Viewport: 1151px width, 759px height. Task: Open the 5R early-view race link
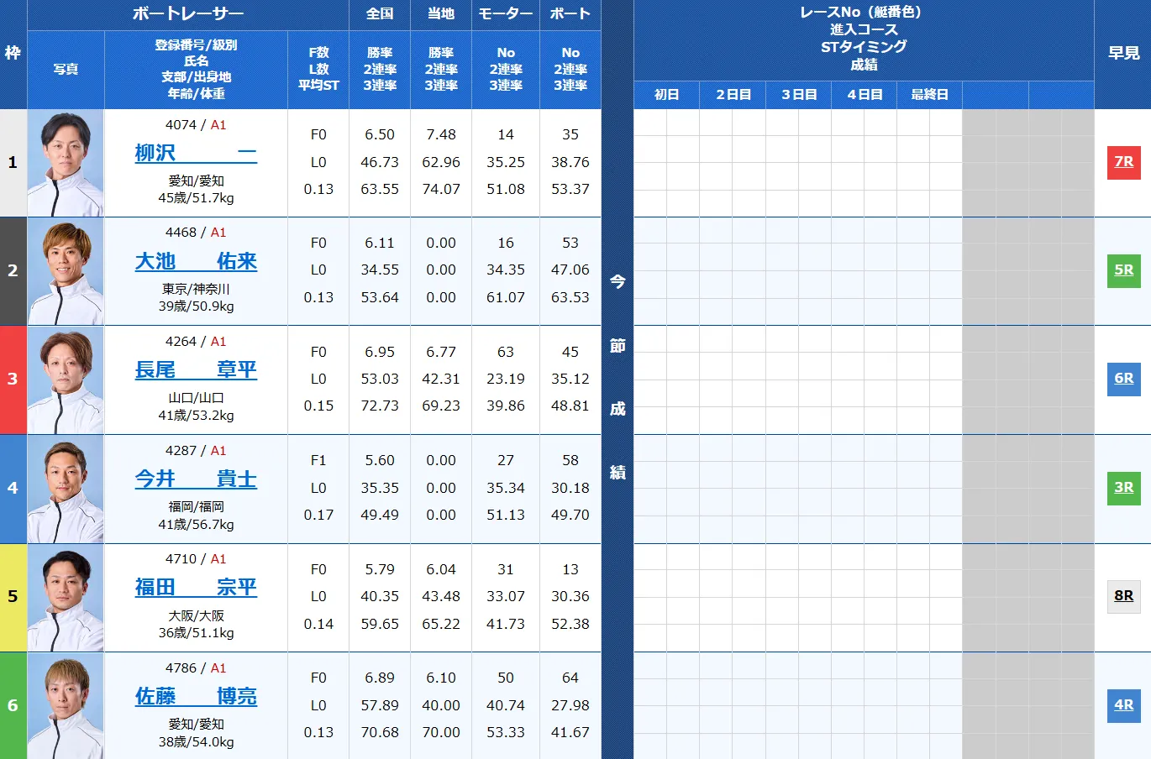[x=1123, y=270]
